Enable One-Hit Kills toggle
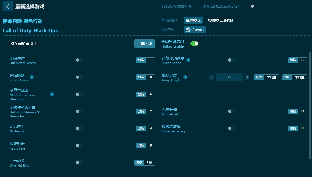 [x=79, y=163]
